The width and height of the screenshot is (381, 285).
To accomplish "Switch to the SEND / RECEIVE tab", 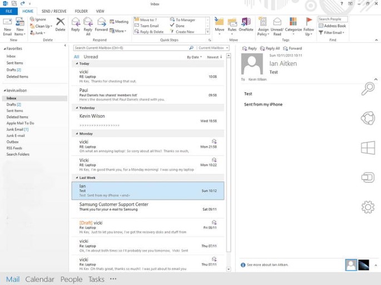I will coord(54,11).
